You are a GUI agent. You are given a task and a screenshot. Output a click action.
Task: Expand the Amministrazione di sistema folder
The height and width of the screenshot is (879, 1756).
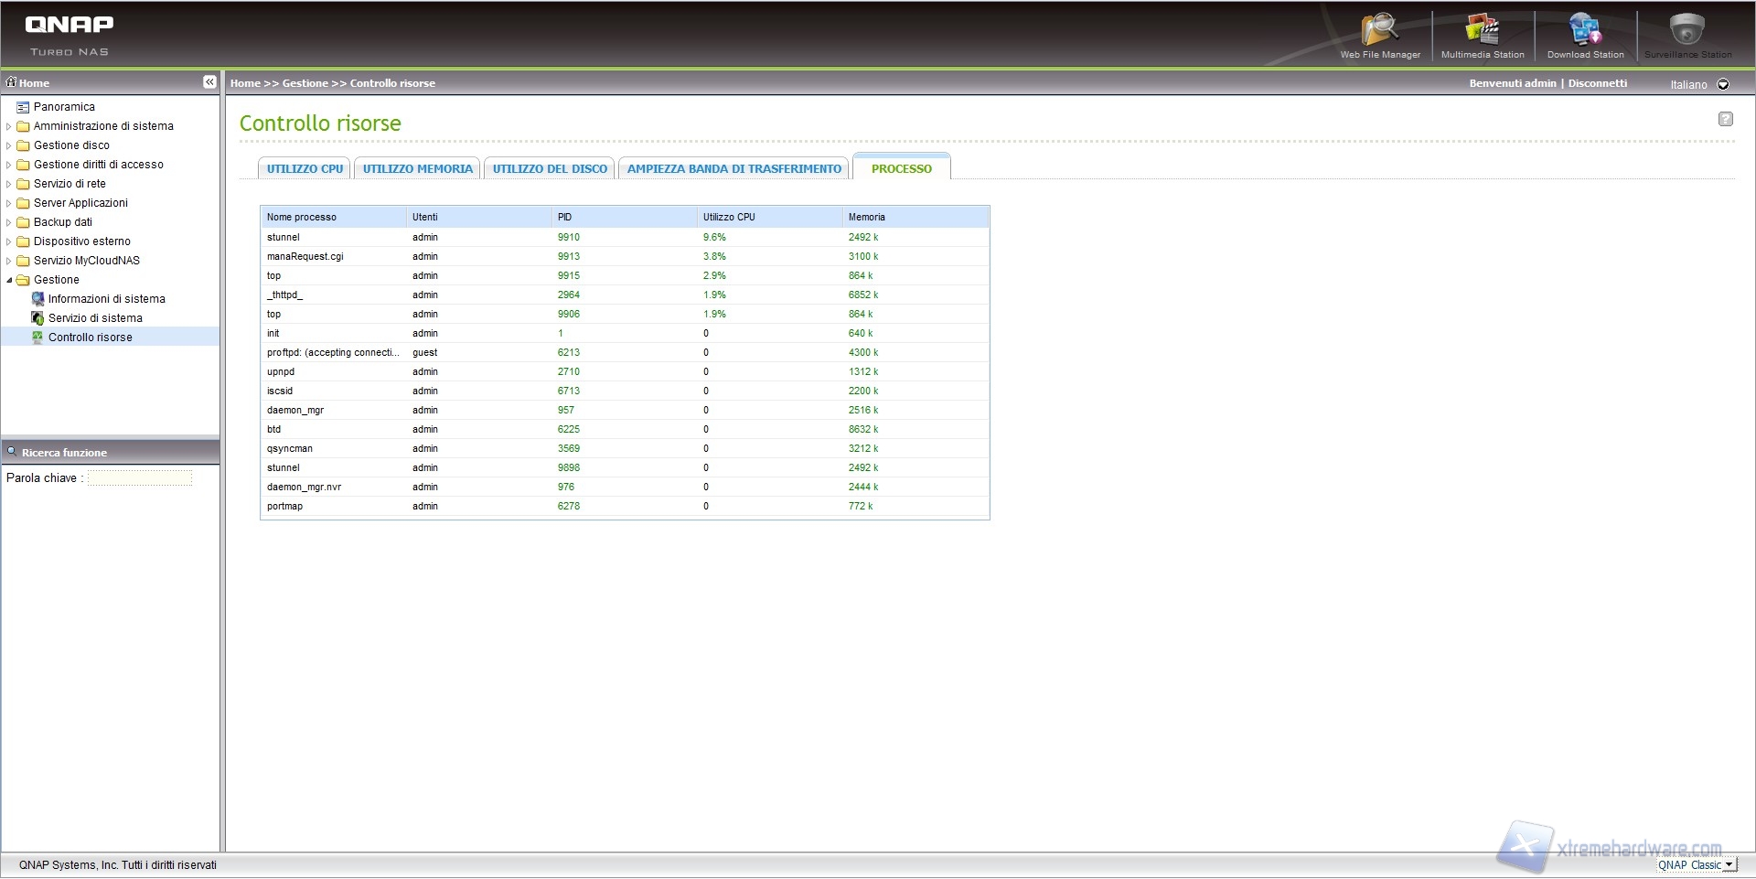pyautogui.click(x=9, y=126)
